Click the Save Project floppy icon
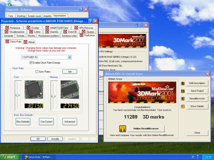The width and height of the screenshot is (214, 160). click(x=183, y=91)
